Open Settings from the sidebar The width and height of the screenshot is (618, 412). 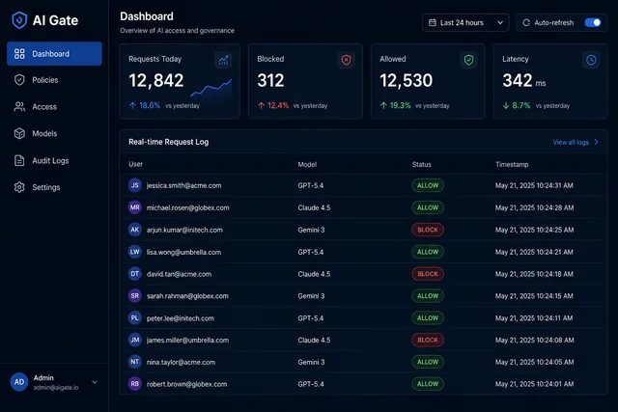tap(54, 187)
